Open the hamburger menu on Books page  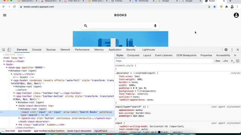coord(5,15)
